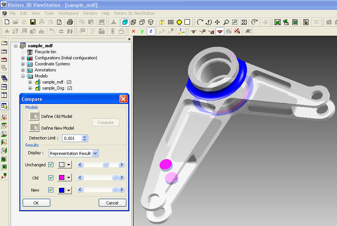Collapse the Models node
The width and height of the screenshot is (337, 226).
pyautogui.click(x=23, y=76)
